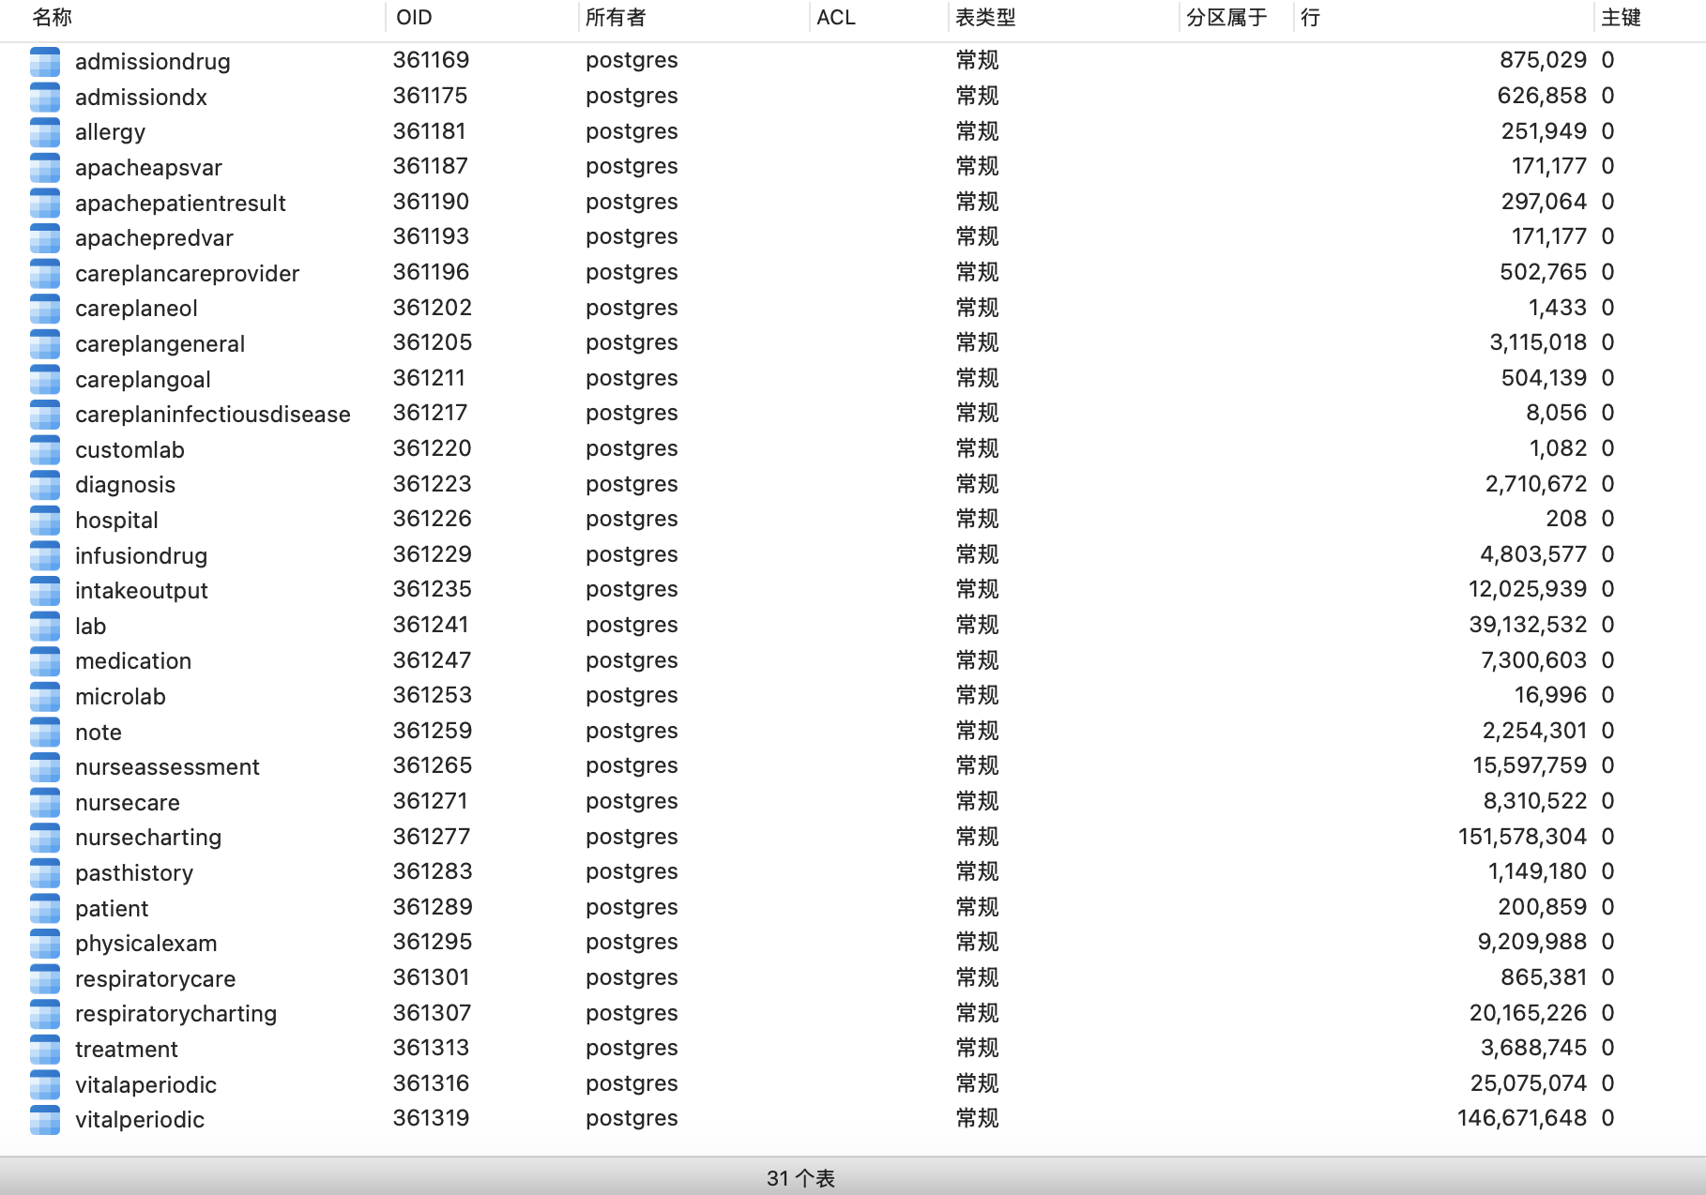Image resolution: width=1706 pixels, height=1195 pixels.
Task: Click the table icon beside diagnosis
Action: pyautogui.click(x=45, y=485)
